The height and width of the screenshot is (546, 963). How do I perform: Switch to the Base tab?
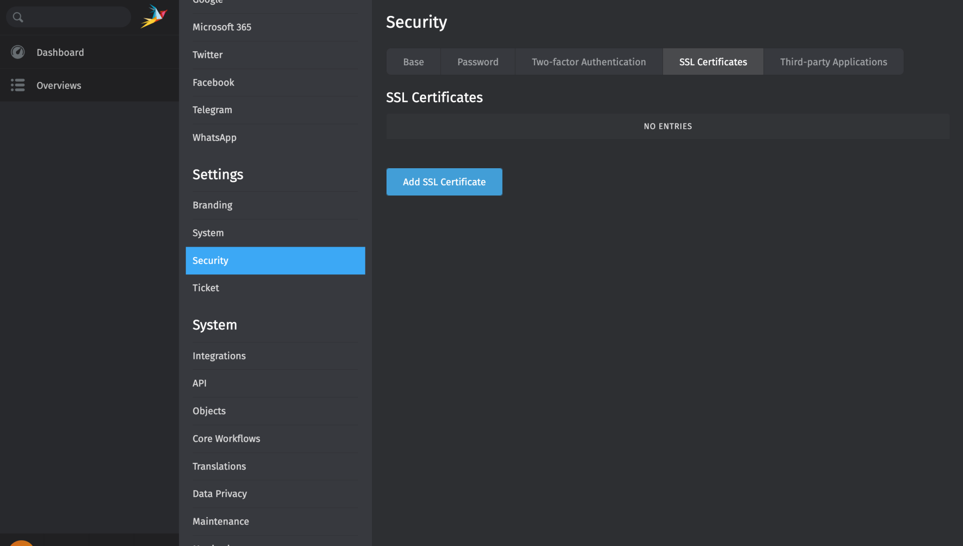pyautogui.click(x=413, y=62)
